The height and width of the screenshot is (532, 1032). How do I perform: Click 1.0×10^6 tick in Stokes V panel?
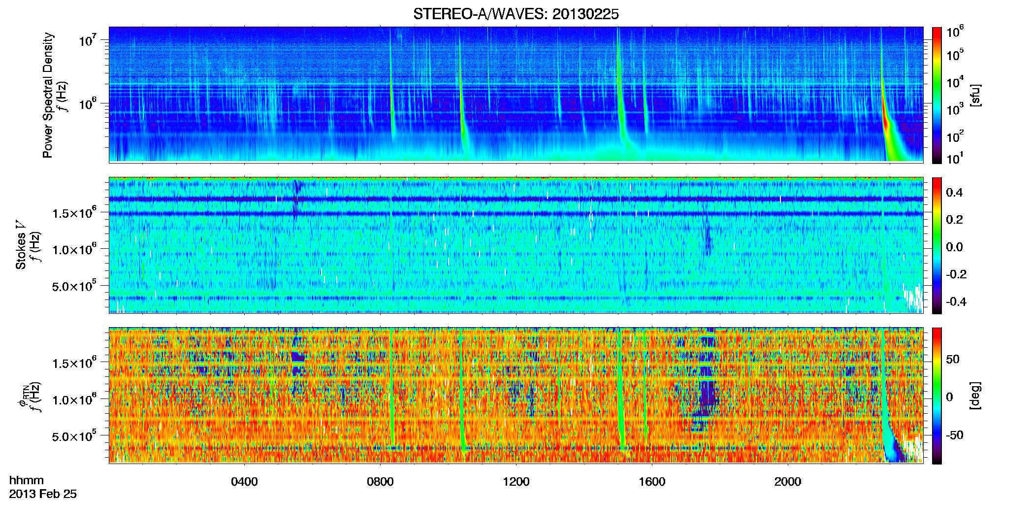pos(74,249)
